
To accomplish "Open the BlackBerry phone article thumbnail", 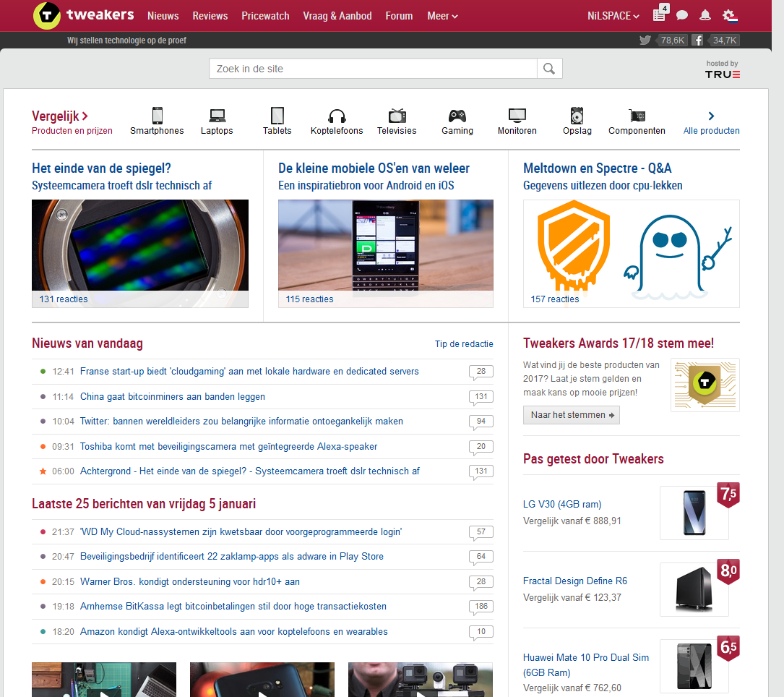I will 386,253.
